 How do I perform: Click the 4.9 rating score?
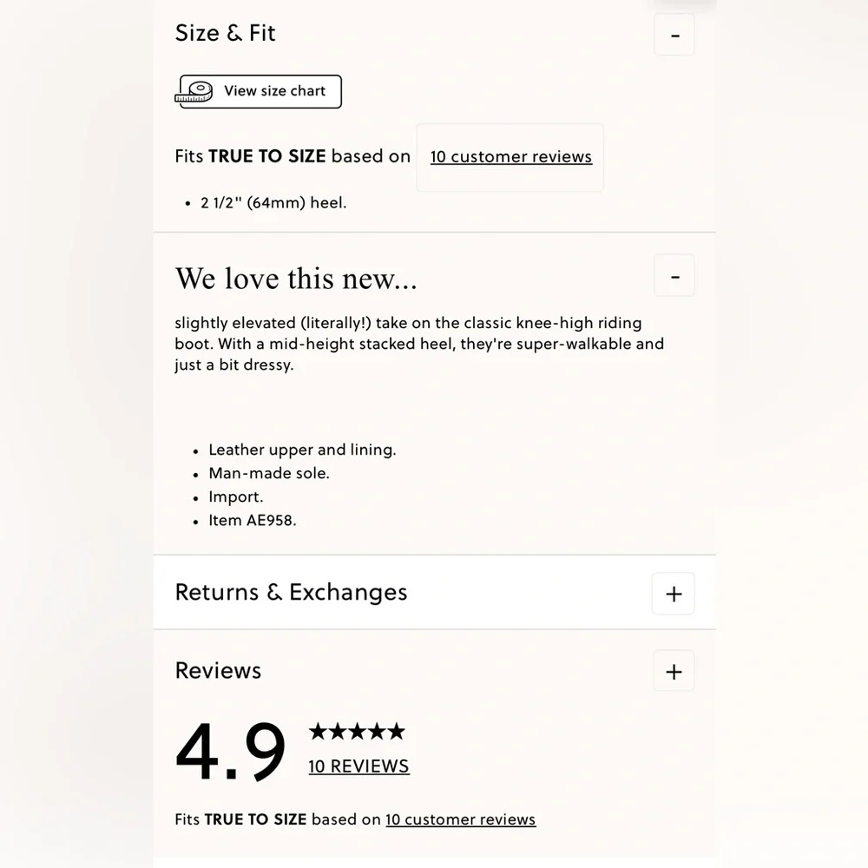point(230,751)
